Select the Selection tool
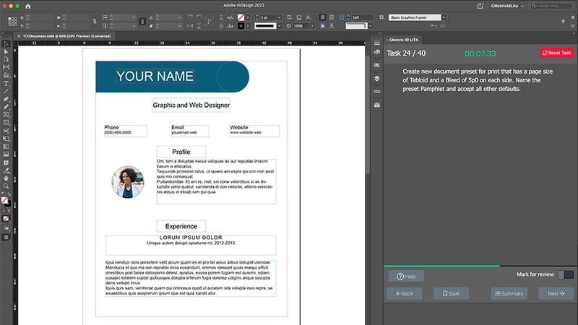The image size is (578, 325). click(x=6, y=44)
